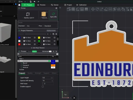Switch to the Preview tab
133x100 pixels.
pos(41,5)
